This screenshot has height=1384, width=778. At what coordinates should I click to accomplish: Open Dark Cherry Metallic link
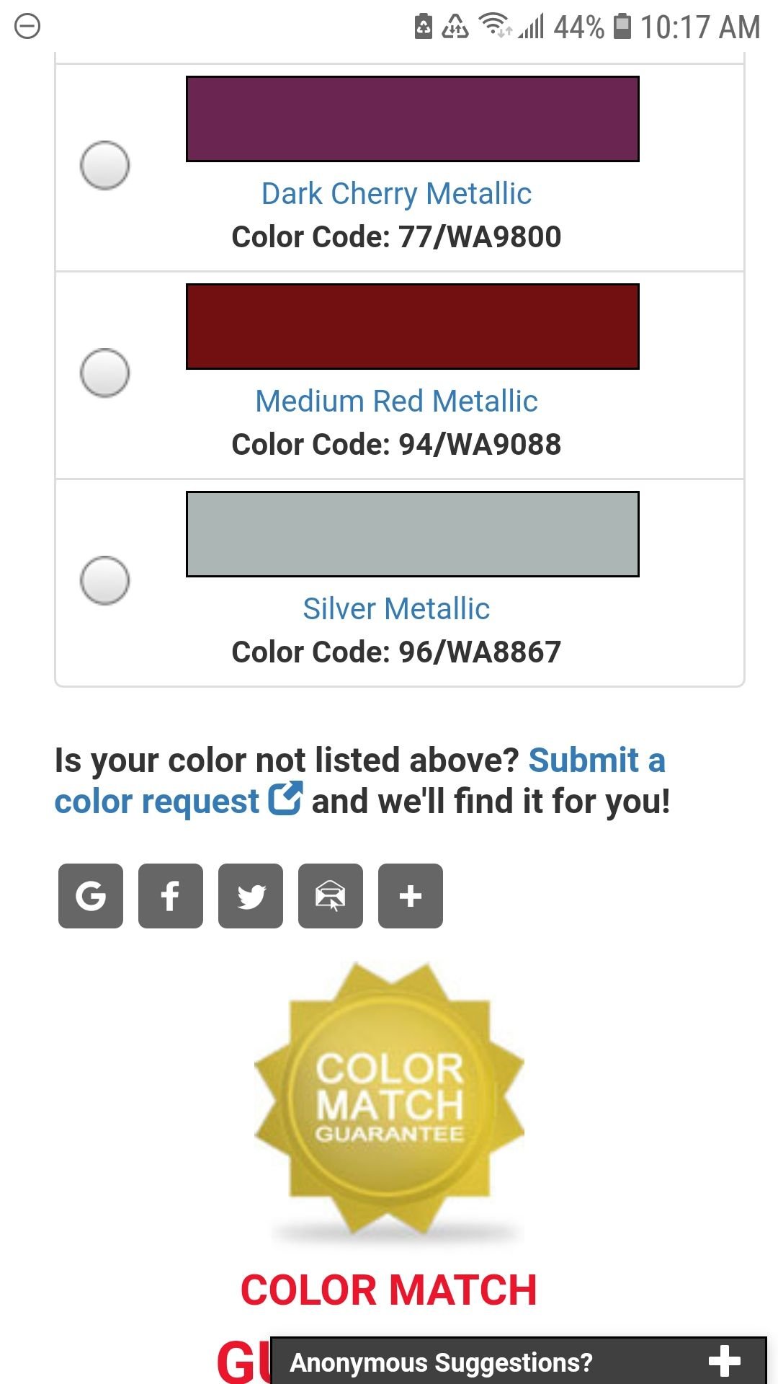point(396,194)
